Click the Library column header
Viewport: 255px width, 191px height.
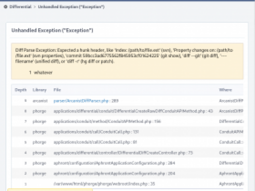tap(40, 90)
